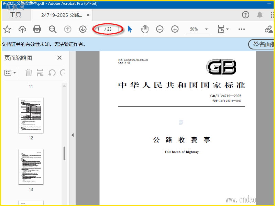The height and width of the screenshot is (206, 275).
Task: Click the current page number field
Action: click(x=99, y=29)
